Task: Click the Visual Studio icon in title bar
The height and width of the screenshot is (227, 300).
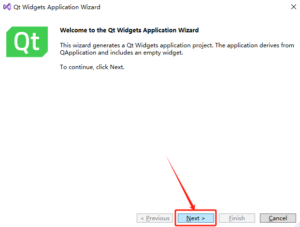Action: point(7,7)
